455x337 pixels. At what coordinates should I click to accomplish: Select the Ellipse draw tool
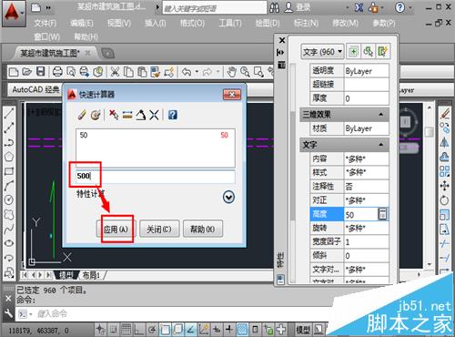click(9, 243)
